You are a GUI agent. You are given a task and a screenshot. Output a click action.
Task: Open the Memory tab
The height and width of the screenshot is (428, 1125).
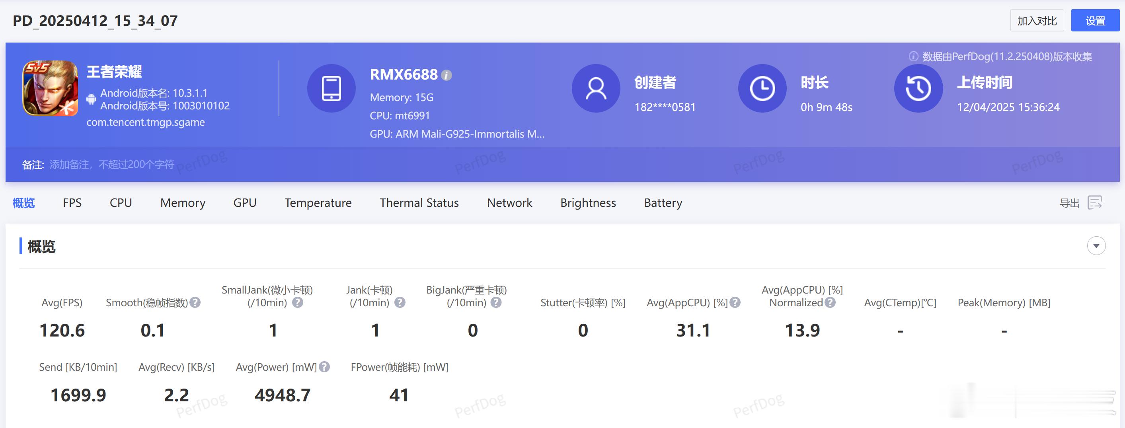coord(183,203)
